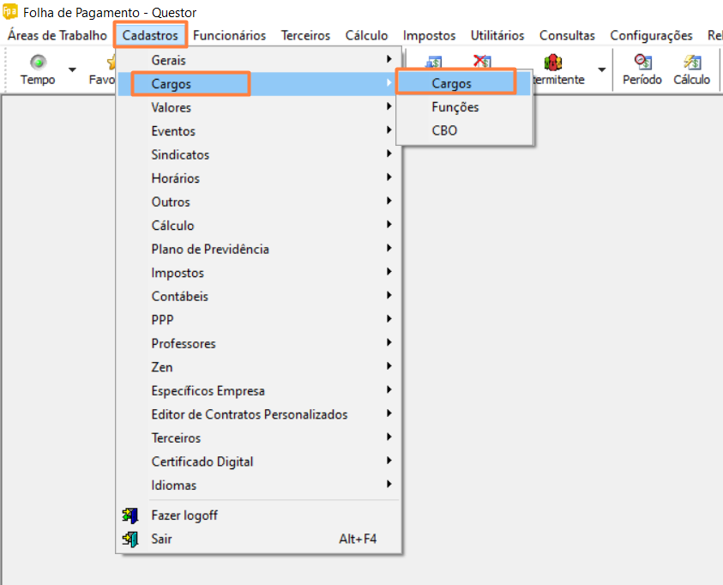The image size is (723, 585).
Task: Open the dropdown arrow next to Intermitente
Action: pos(602,69)
